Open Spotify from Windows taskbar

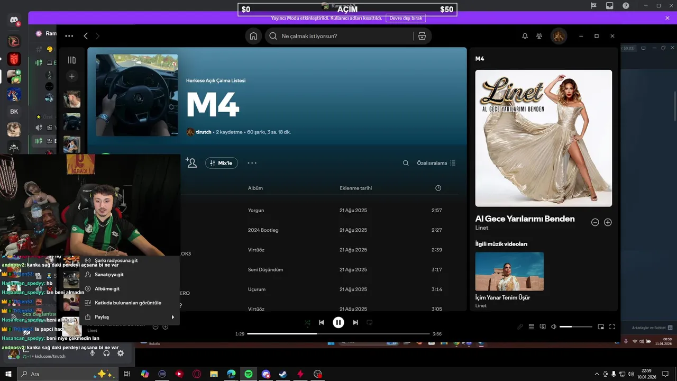coord(249,374)
